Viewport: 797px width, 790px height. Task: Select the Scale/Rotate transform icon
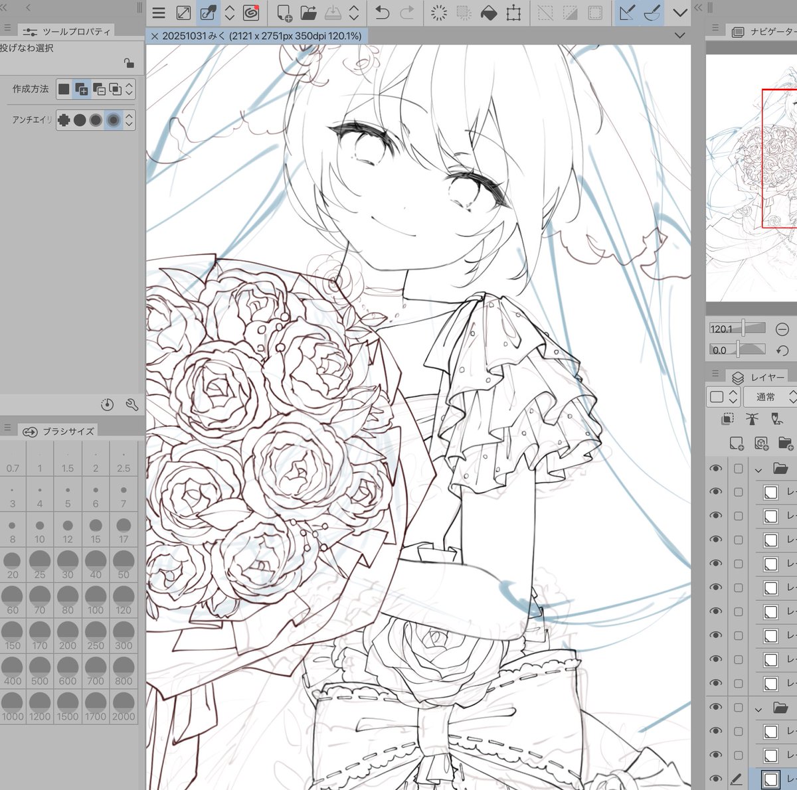tap(513, 13)
